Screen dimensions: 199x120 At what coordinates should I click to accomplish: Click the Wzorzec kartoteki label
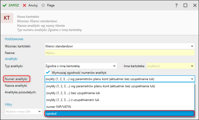(18, 46)
